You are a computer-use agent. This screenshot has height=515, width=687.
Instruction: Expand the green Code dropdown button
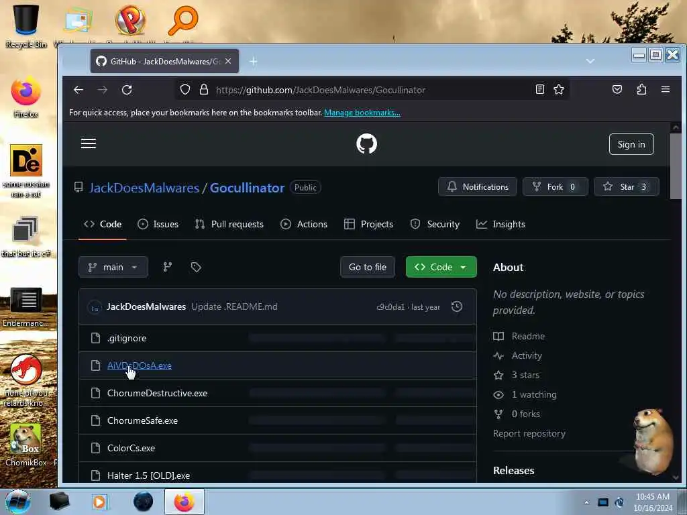(441, 267)
